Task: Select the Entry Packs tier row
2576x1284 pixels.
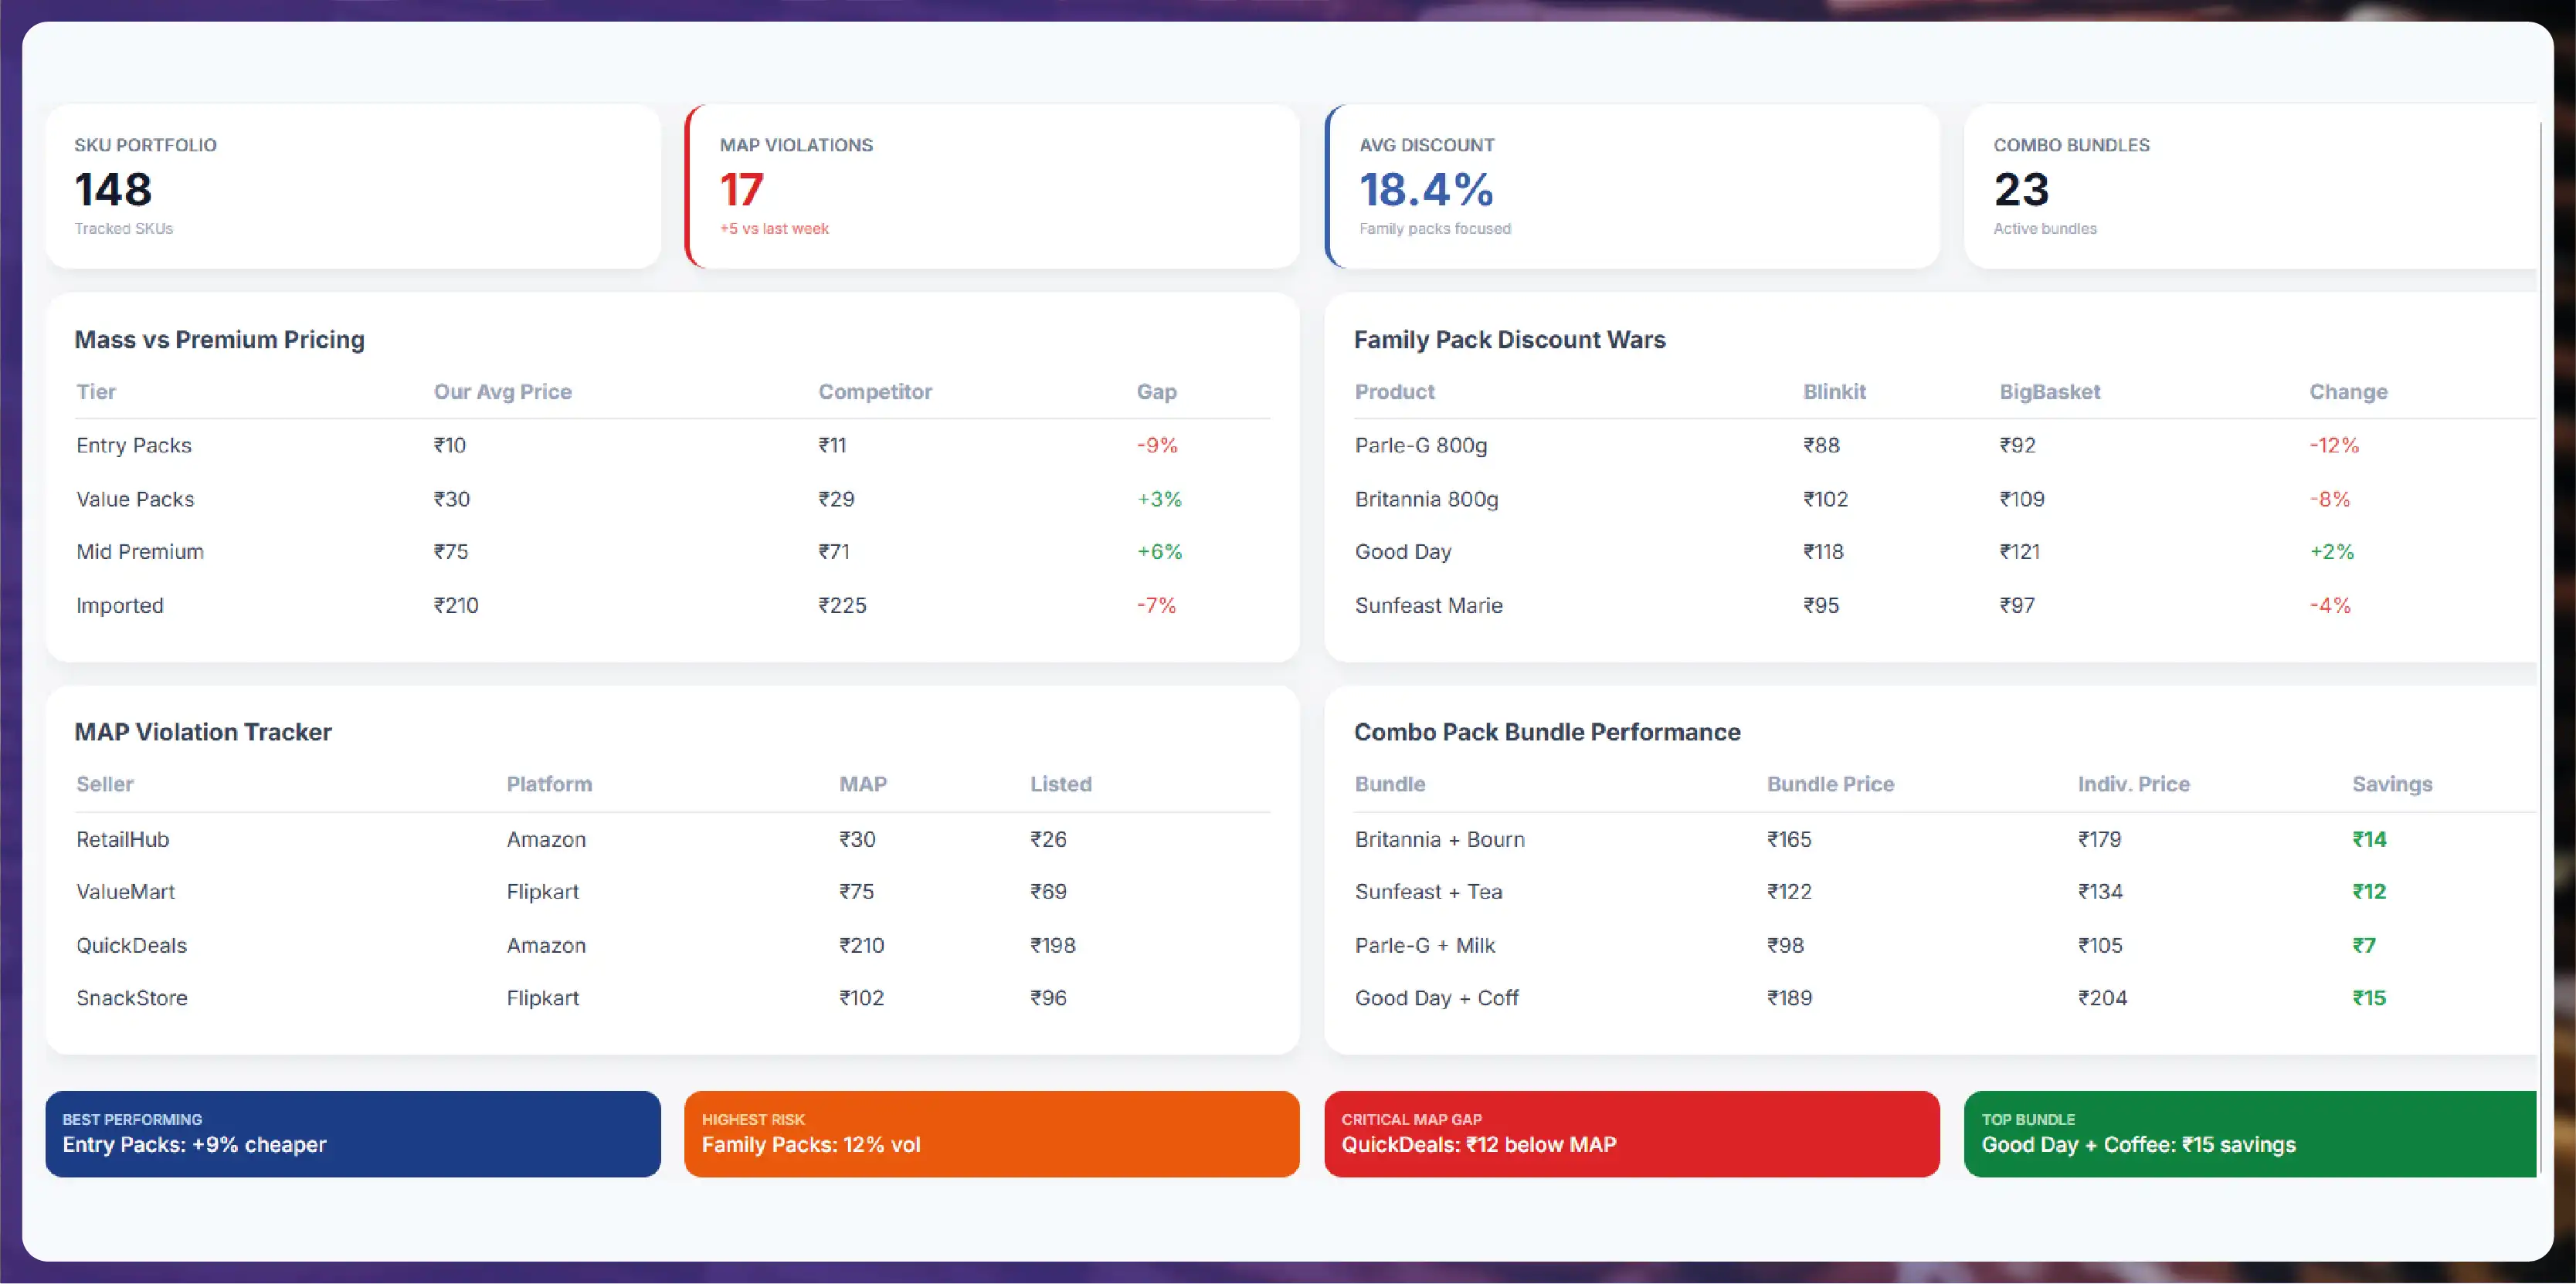Action: pyautogui.click(x=673, y=446)
